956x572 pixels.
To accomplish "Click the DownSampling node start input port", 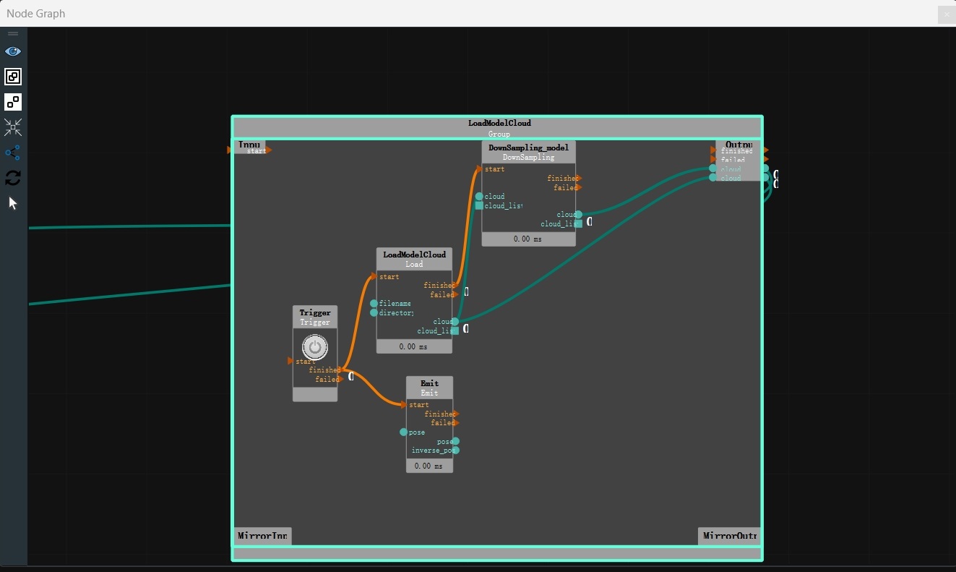I will click(x=480, y=169).
